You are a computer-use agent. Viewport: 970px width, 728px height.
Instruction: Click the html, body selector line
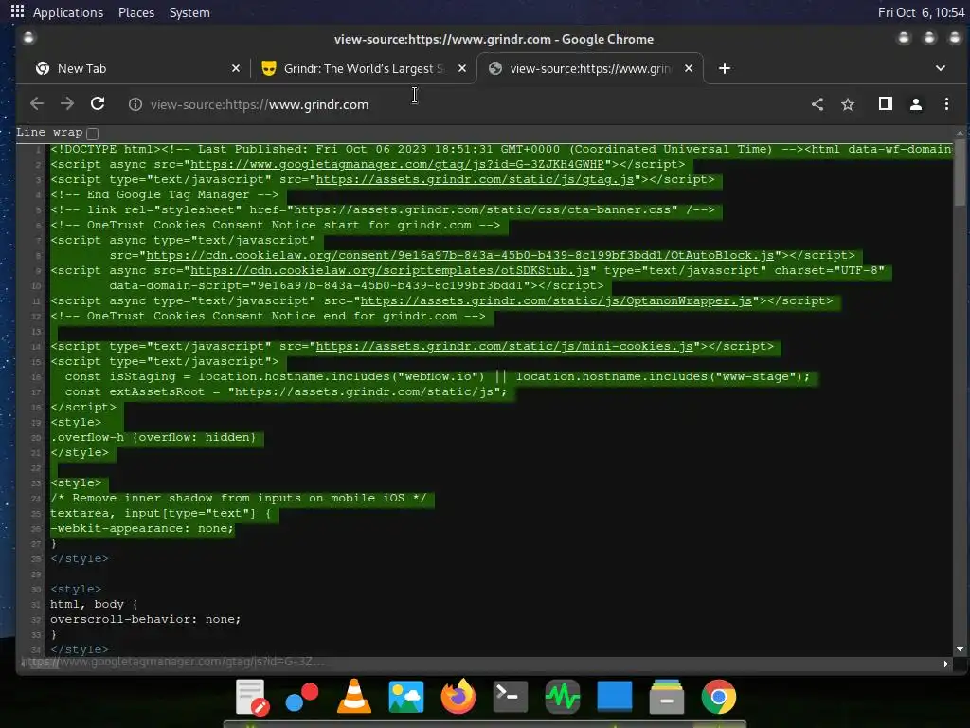pos(95,604)
